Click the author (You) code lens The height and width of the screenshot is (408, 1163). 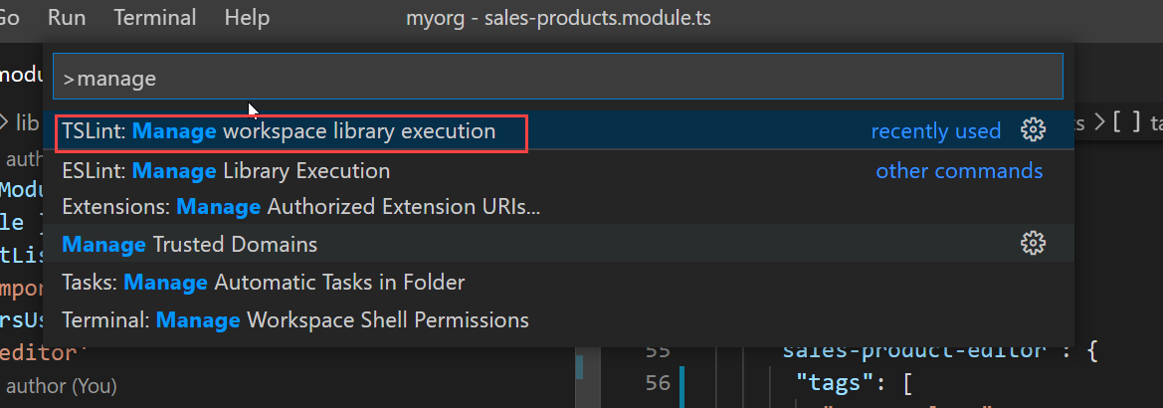[x=62, y=386]
